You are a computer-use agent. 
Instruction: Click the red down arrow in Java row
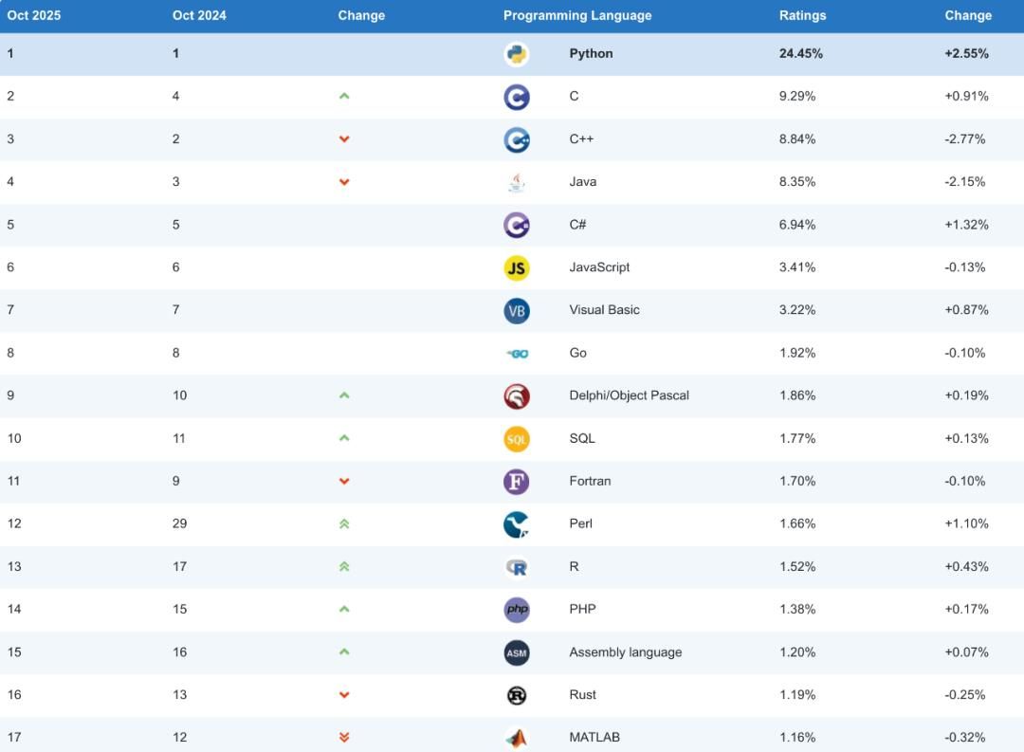point(344,182)
